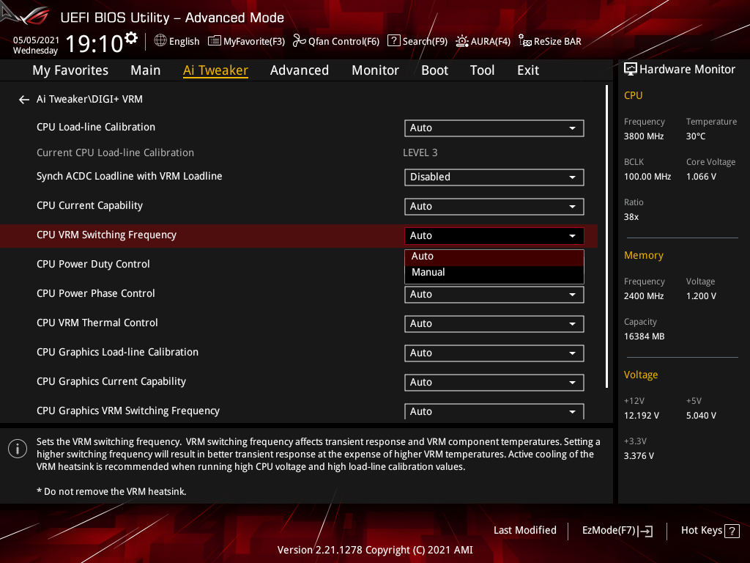Open CPU Graphics Load-line Calibration dropdown

click(x=494, y=353)
